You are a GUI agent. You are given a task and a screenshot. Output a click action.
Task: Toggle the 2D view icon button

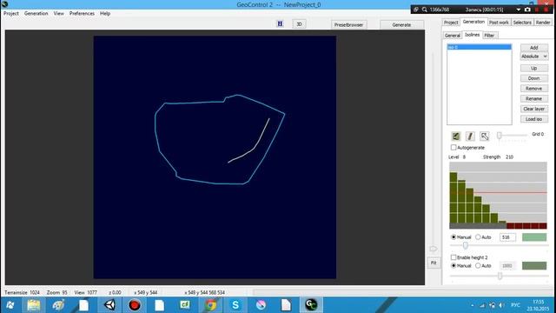[280, 23]
